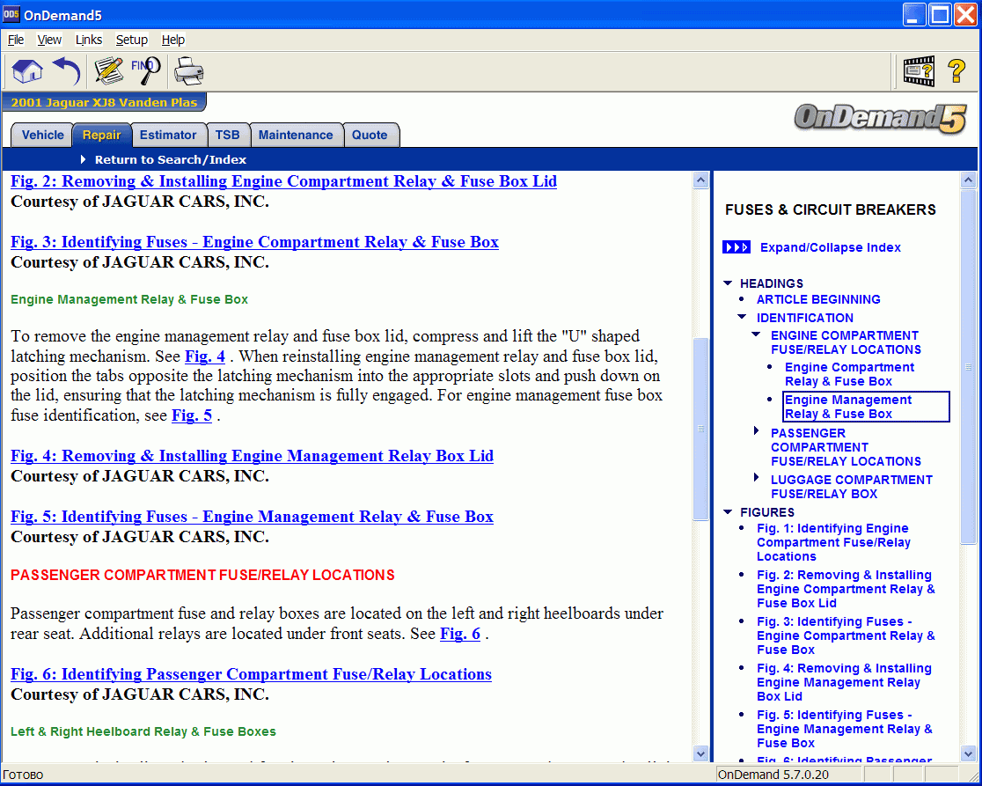
Task: Open Fig. 5 Engine Management Fuse Box article link
Action: (252, 517)
